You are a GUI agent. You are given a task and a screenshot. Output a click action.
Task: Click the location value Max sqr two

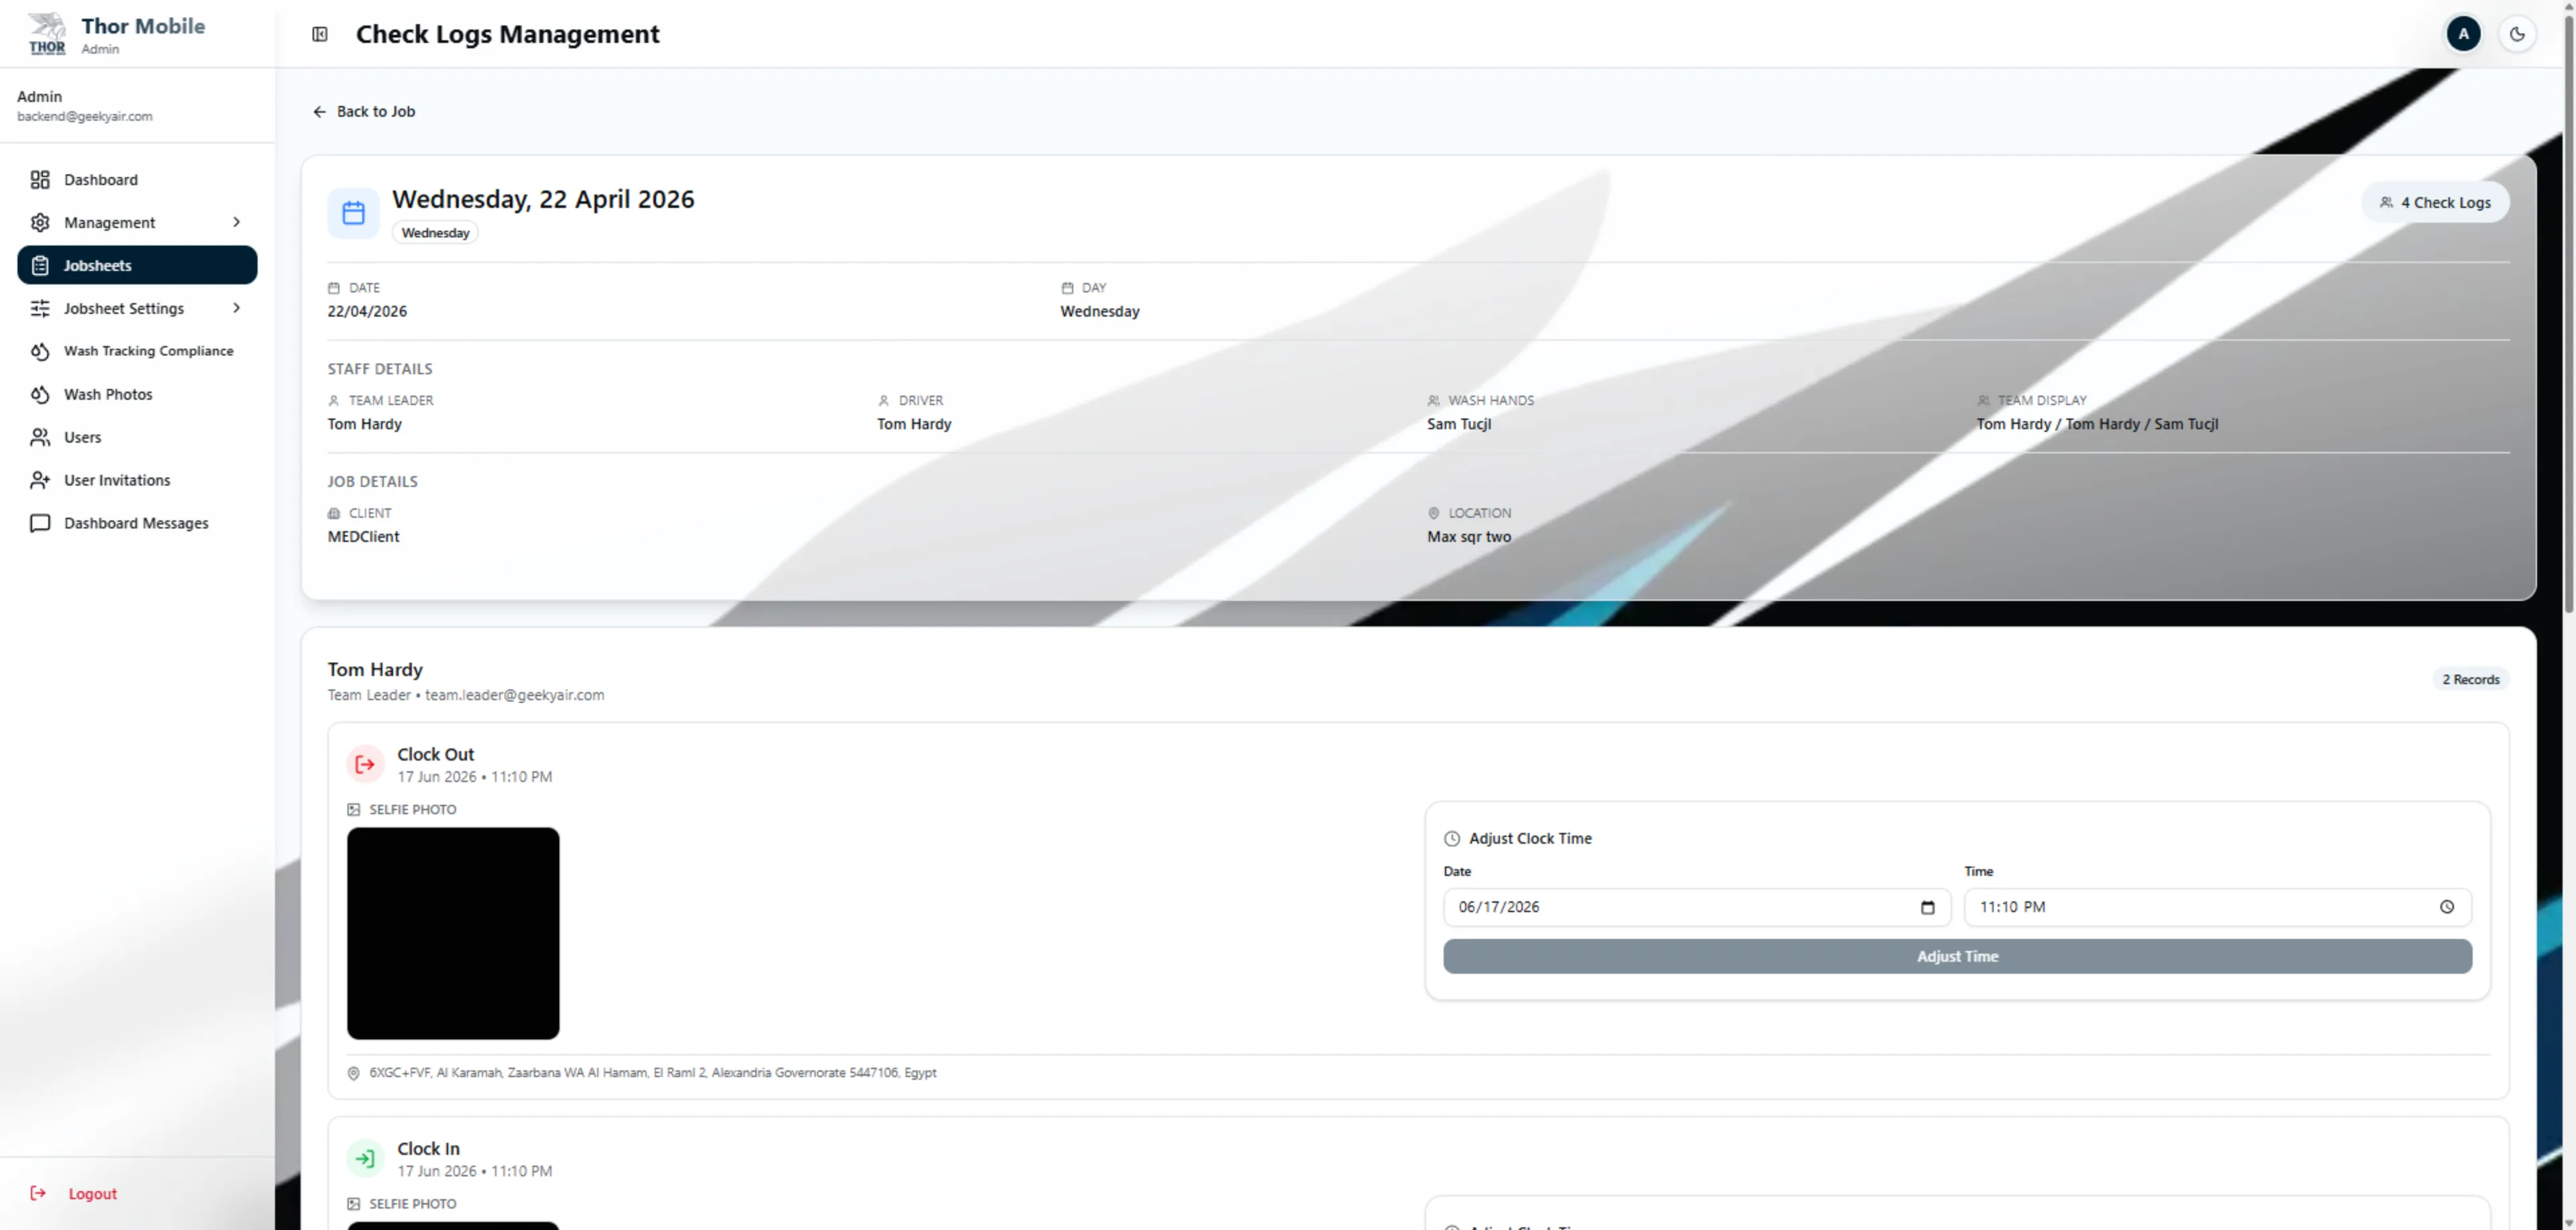pyautogui.click(x=1469, y=537)
